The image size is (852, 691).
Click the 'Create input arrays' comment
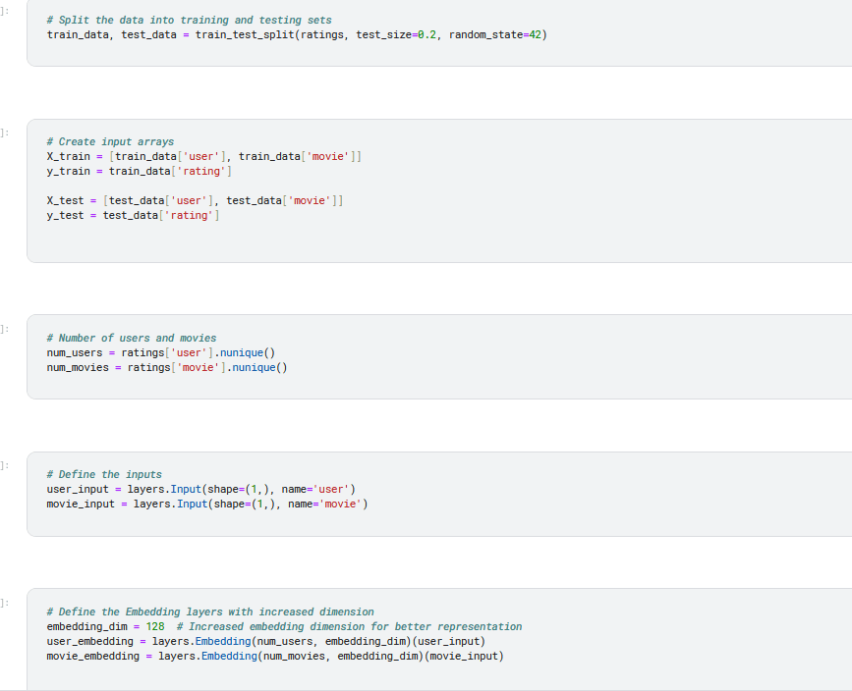pos(110,141)
